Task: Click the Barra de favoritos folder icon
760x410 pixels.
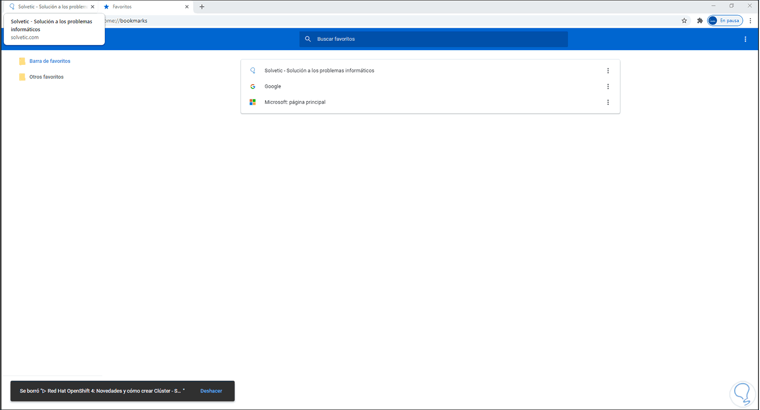Action: click(22, 61)
